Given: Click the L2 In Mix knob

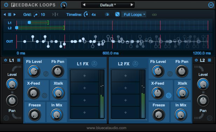Looking at the screenshot, I should tap(181, 114).
